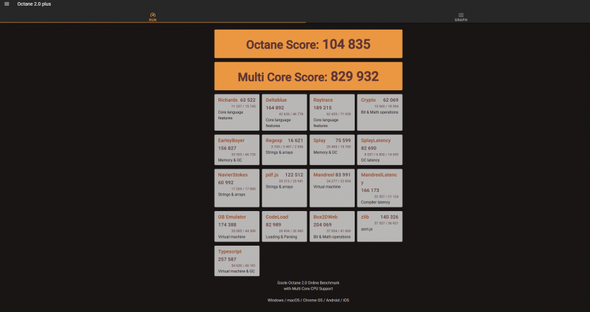This screenshot has height=312, width=590.
Task: Select the Crypto benchmark card
Action: tap(379, 112)
